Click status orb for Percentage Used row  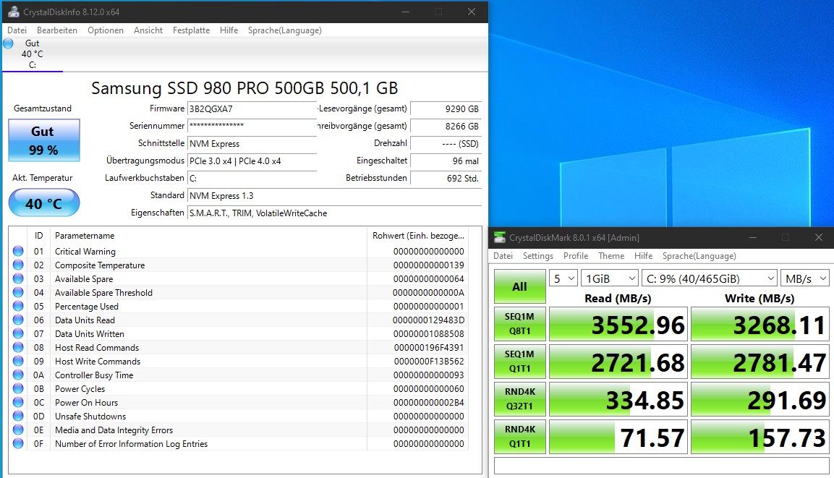click(18, 307)
